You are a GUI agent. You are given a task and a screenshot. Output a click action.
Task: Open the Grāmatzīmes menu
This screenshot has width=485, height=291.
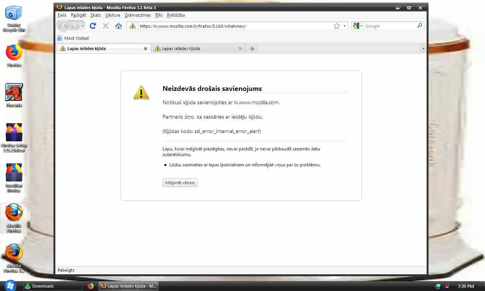click(138, 15)
